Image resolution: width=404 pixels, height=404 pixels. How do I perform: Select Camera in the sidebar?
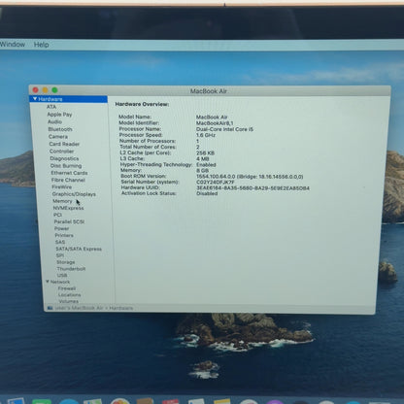point(58,137)
